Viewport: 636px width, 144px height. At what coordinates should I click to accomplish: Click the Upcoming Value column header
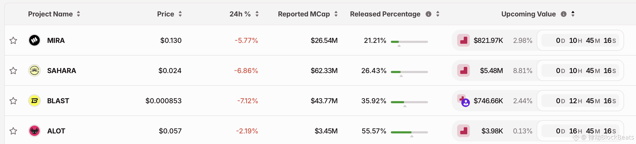point(528,14)
